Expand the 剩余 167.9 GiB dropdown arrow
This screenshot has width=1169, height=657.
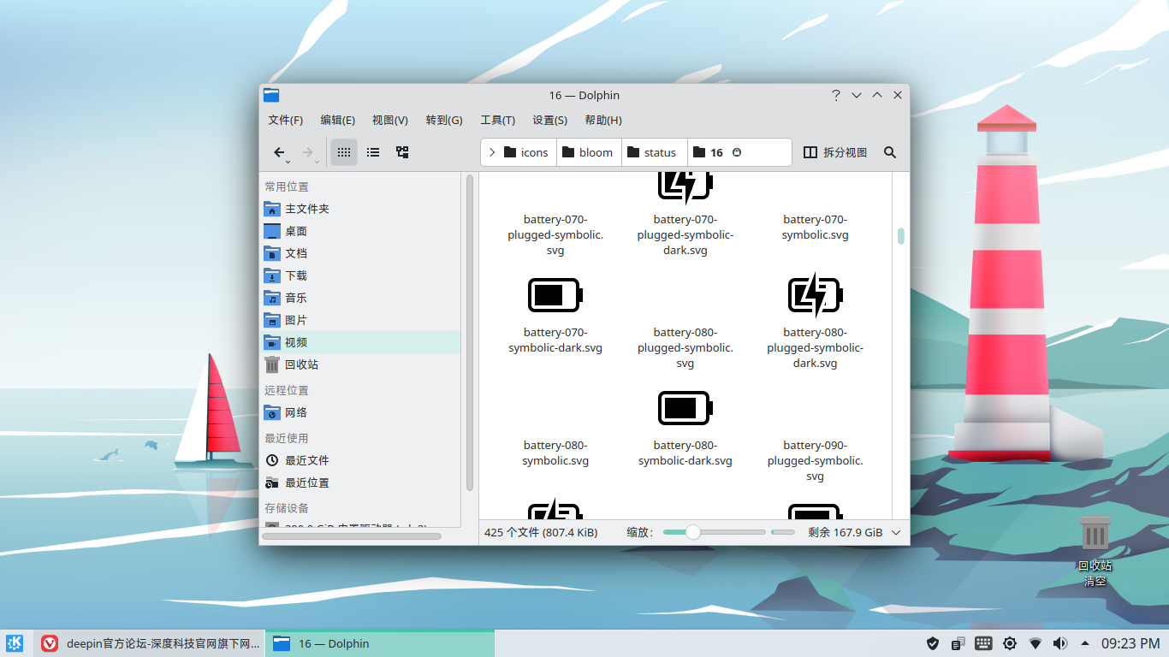click(x=896, y=532)
